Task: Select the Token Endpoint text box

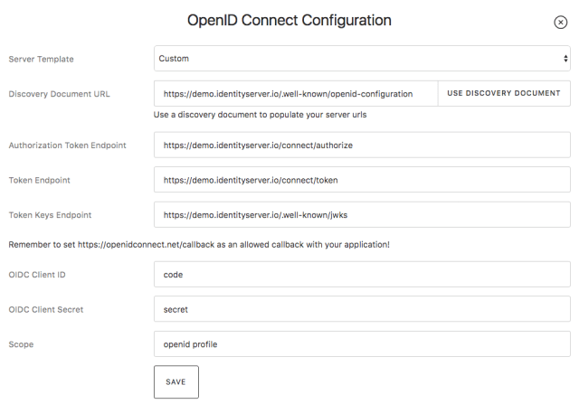Action: pyautogui.click(x=362, y=180)
